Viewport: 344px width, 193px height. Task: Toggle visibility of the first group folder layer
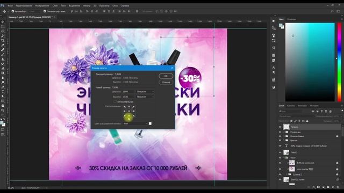(280, 132)
